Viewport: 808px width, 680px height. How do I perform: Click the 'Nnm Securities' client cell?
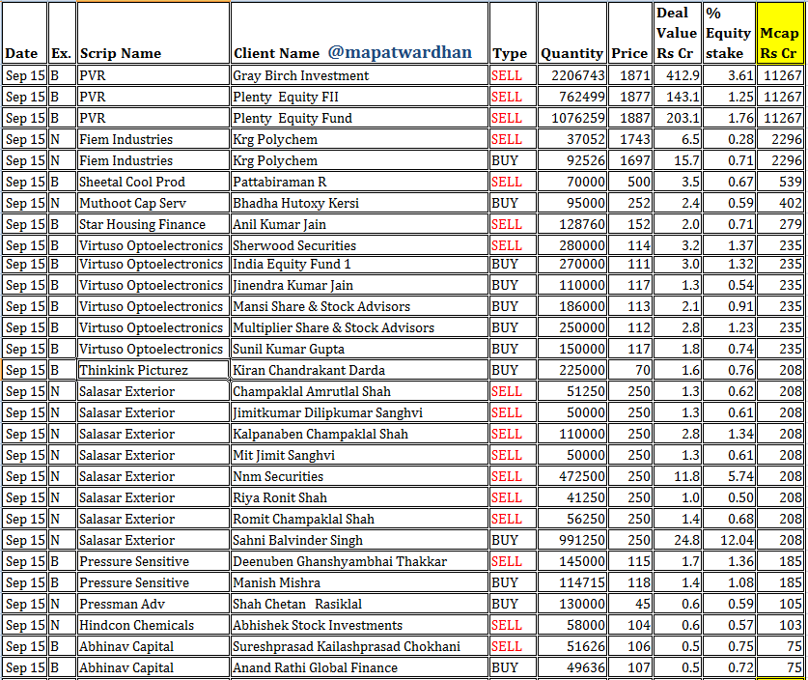point(360,475)
